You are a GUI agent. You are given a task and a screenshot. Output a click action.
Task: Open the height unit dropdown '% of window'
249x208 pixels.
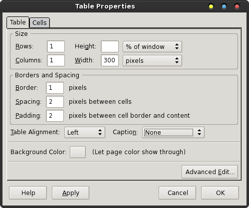point(152,46)
